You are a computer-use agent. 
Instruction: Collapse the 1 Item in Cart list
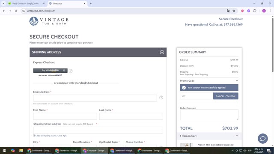pos(237,136)
